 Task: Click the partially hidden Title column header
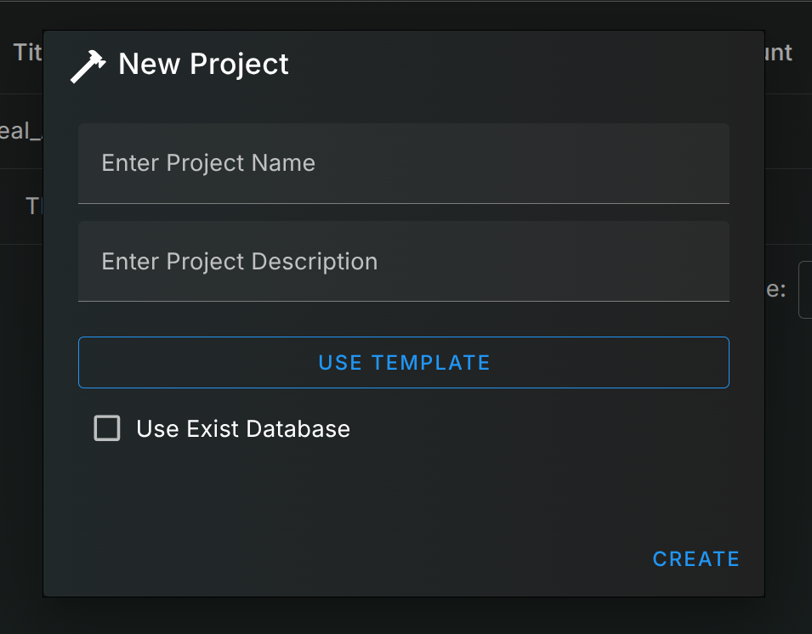tap(26, 53)
